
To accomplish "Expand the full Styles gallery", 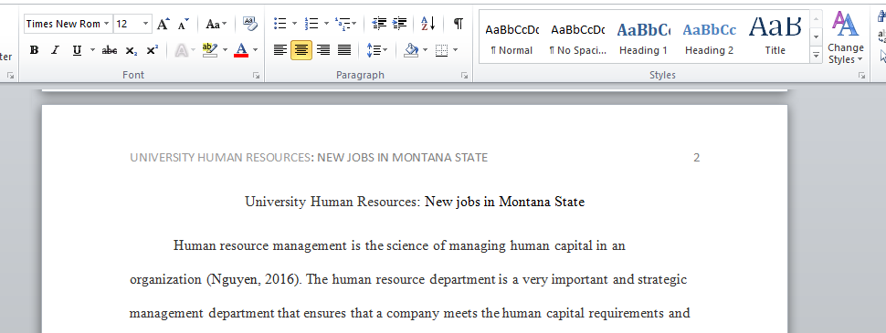I will (816, 55).
